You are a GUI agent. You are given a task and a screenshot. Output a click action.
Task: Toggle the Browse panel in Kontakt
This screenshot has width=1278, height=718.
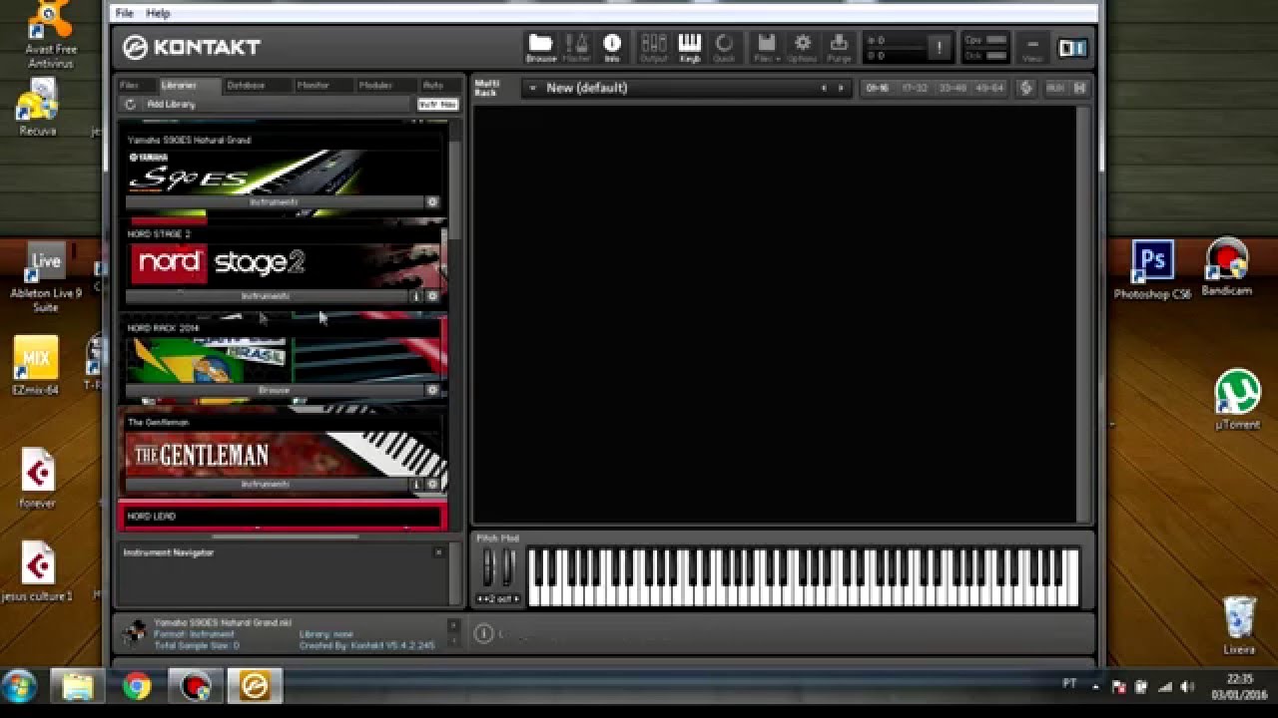pyautogui.click(x=540, y=47)
